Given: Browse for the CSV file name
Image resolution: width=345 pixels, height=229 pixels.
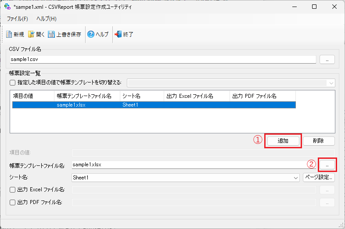Looking at the screenshot, I should point(327,59).
